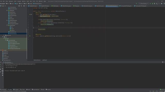This screenshot has height=92, width=165.
Task: Click the grayed Stop icon in toolbar
Action: tap(159, 4)
